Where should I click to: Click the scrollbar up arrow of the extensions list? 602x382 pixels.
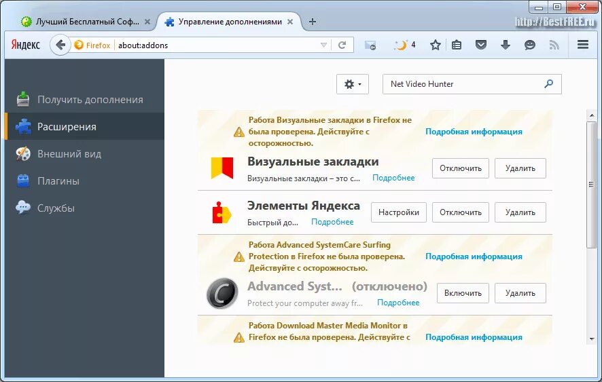coord(592,115)
